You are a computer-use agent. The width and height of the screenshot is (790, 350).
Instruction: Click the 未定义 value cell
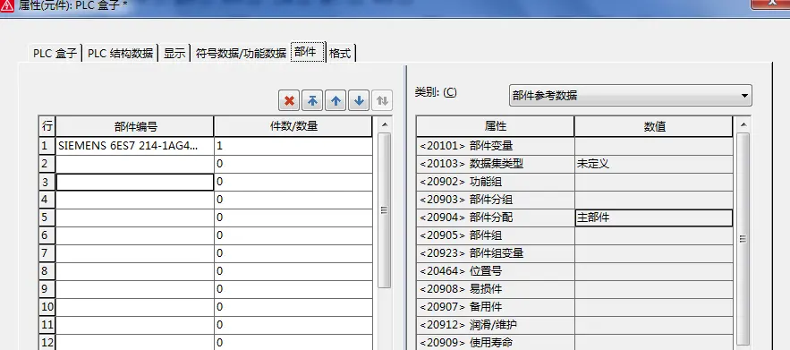[654, 164]
